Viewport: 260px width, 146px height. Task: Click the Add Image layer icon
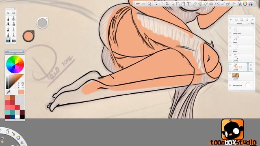point(242,19)
